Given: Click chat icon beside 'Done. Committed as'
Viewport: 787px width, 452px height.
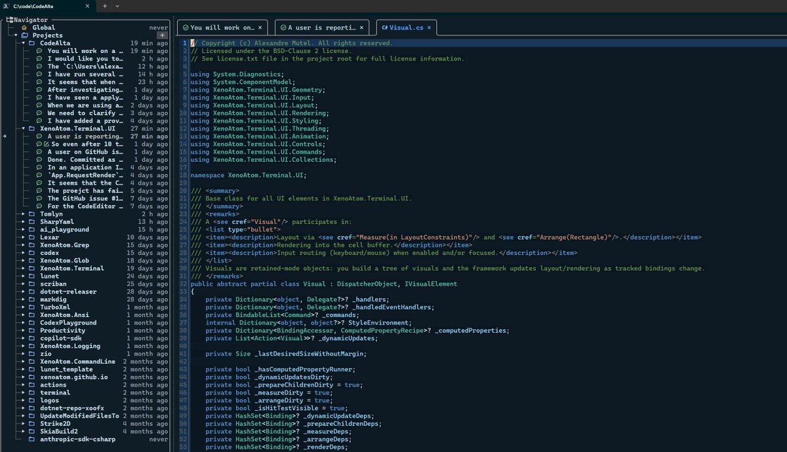Looking at the screenshot, I should pyautogui.click(x=40, y=159).
